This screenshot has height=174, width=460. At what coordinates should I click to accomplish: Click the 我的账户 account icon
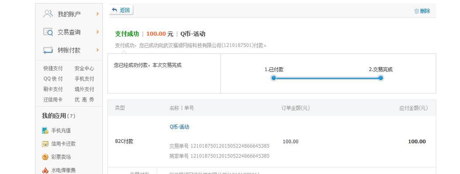coord(48,14)
